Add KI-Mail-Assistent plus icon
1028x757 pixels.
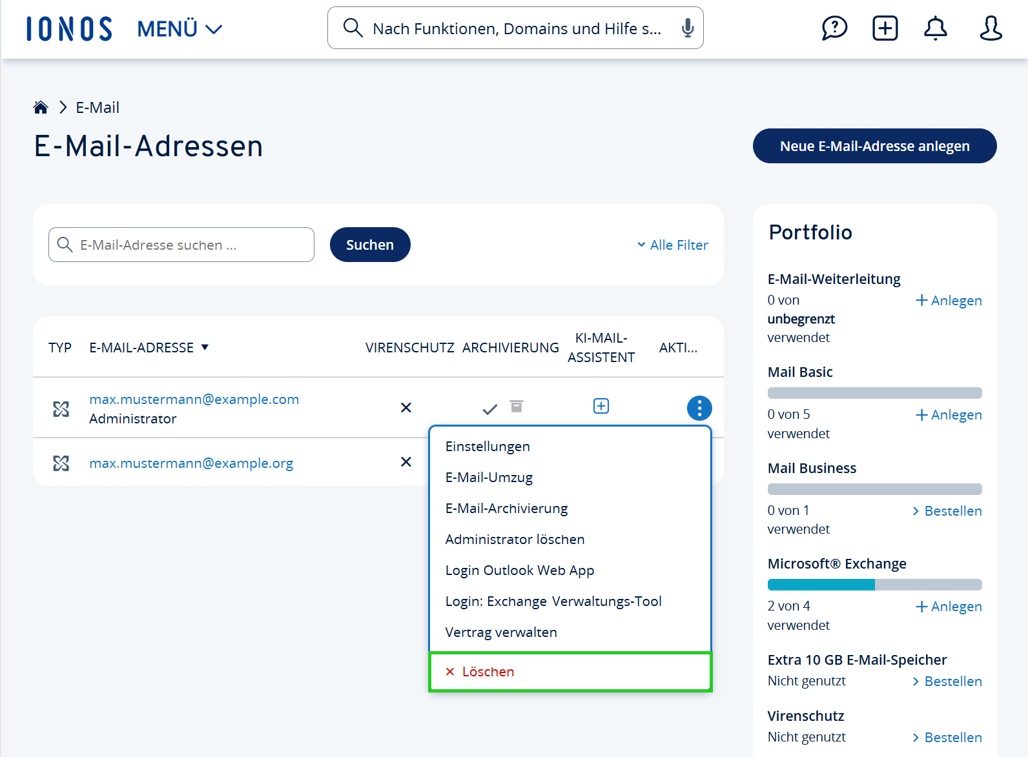601,406
